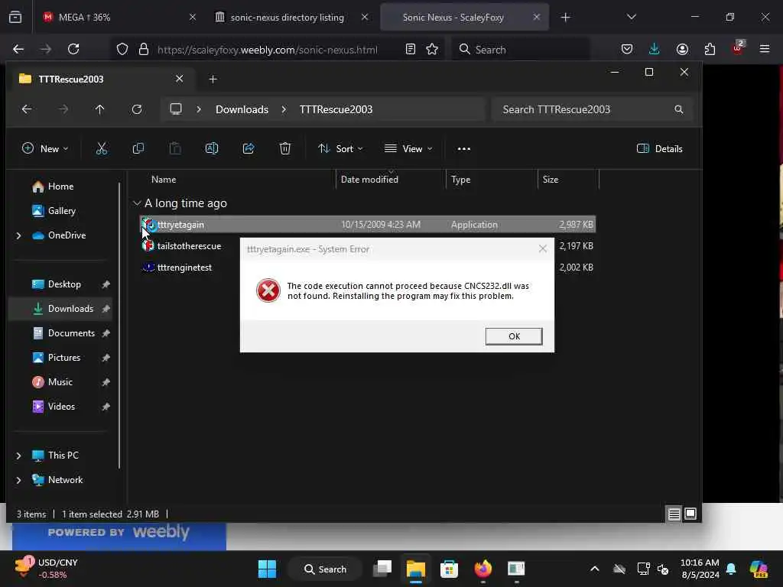Switch to details list view icon in status bar
Image resolution: width=783 pixels, height=587 pixels.
[x=674, y=514]
